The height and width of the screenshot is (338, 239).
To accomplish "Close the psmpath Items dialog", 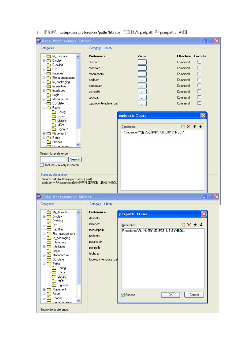I will [204, 214].
